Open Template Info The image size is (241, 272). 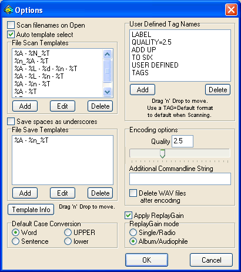(31, 210)
